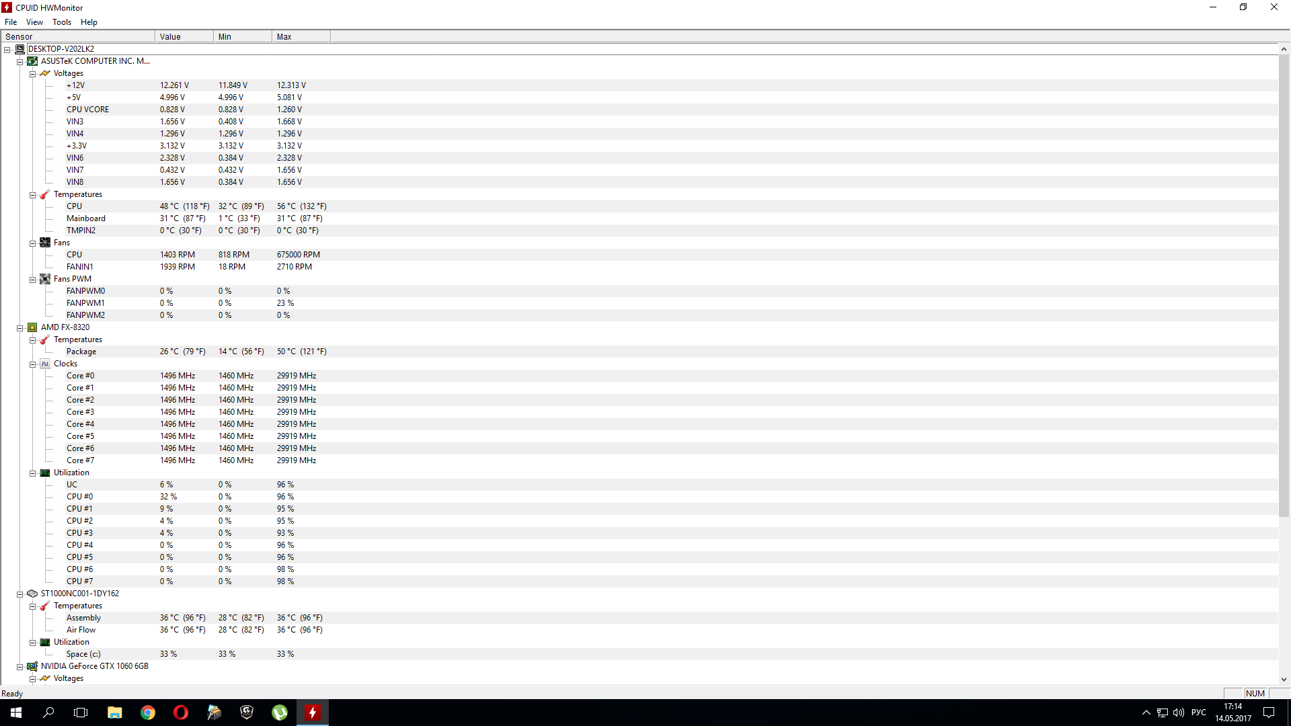Collapse the Voltages node under ASUSTeK
Image resolution: width=1291 pixels, height=726 pixels.
coord(32,74)
